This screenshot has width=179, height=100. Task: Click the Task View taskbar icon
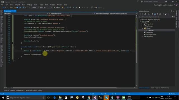48,97
